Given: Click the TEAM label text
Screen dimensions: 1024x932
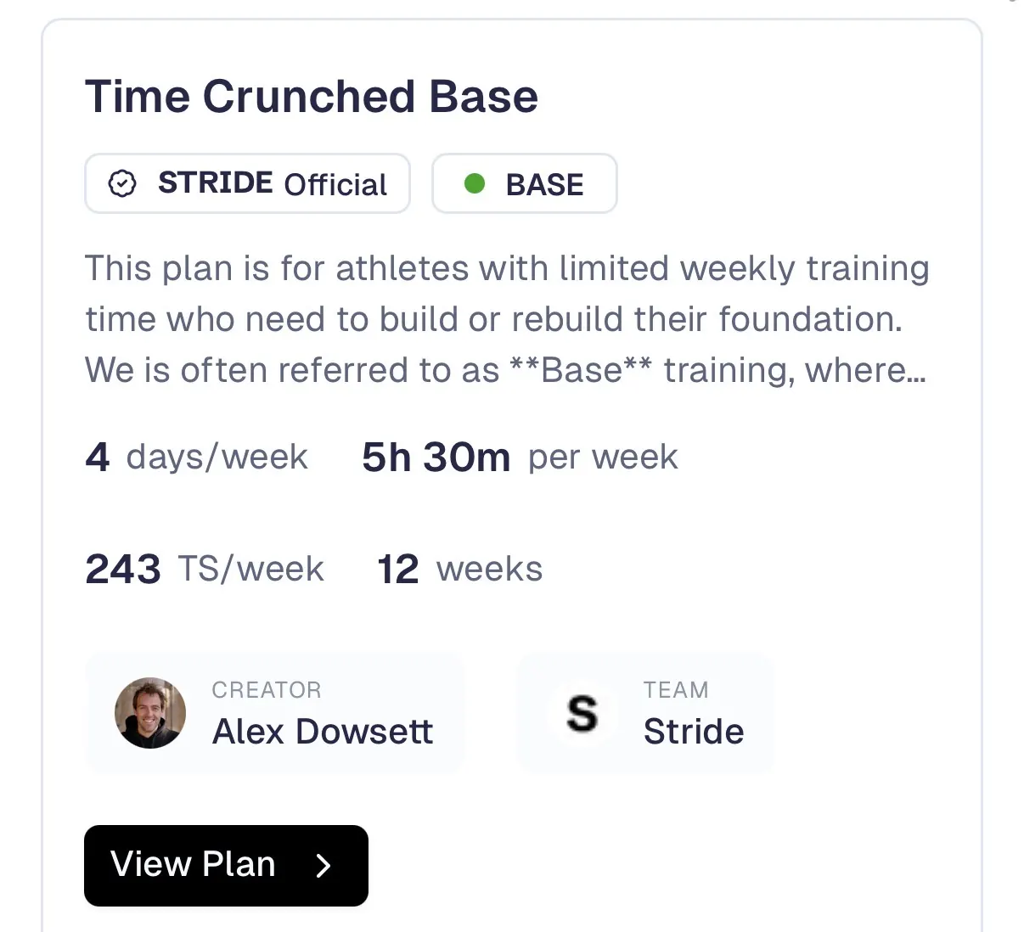Looking at the screenshot, I should pos(676,690).
